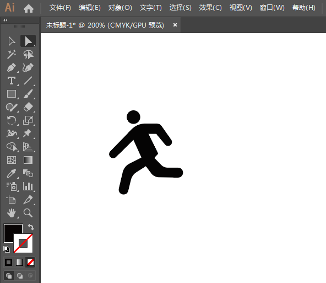Screen dimensions: 326x283
Task: Enable Draw Behind mode
Action: [x=20, y=276]
